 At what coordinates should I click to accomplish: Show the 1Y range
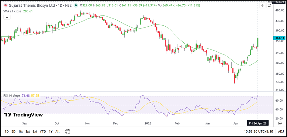[x=50, y=131]
